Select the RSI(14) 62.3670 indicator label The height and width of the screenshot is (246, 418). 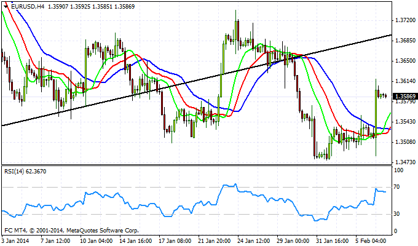[25, 172]
